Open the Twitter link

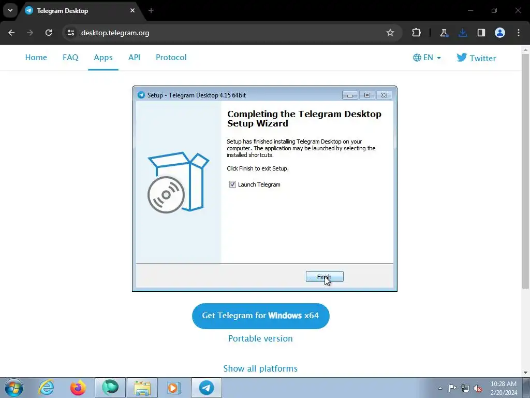coord(476,58)
